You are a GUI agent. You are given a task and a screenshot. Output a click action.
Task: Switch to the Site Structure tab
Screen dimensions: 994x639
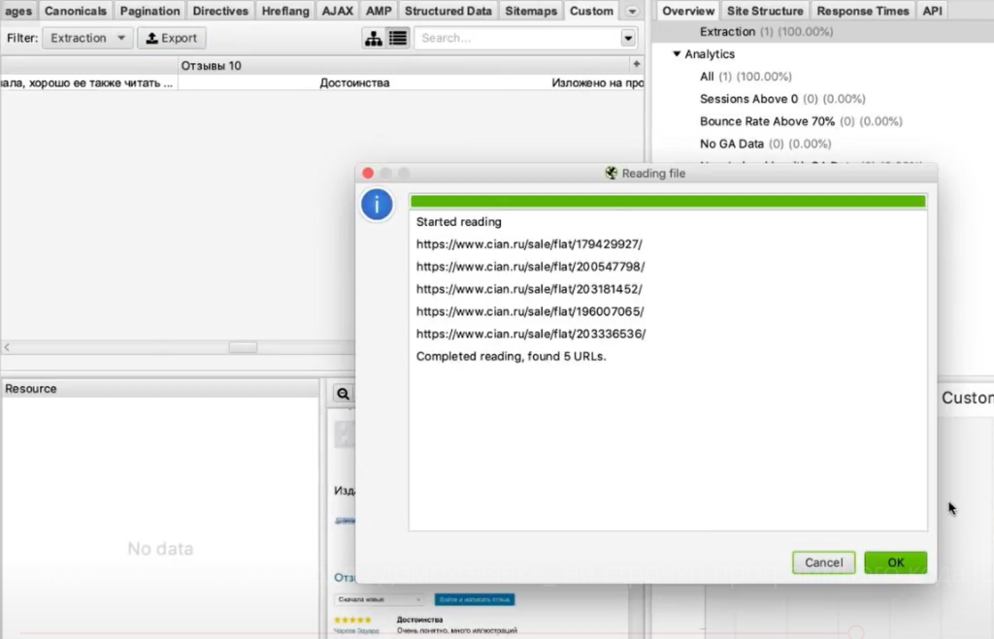pyautogui.click(x=765, y=11)
